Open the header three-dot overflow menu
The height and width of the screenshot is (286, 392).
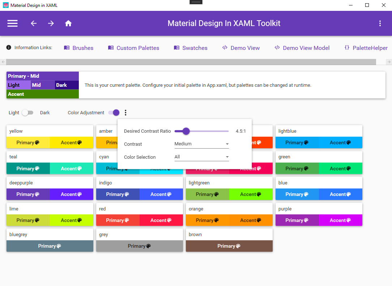click(x=380, y=23)
